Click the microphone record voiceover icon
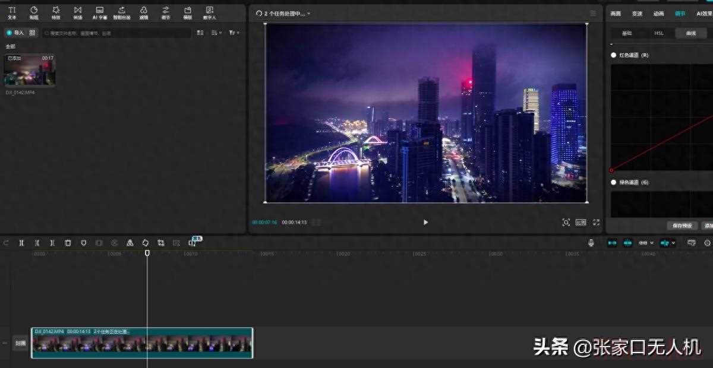Screen dimensions: 713x368 coord(591,243)
